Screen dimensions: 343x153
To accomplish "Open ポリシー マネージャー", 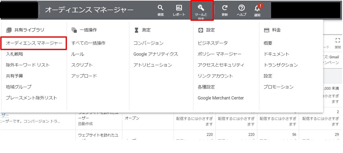I will [220, 54].
